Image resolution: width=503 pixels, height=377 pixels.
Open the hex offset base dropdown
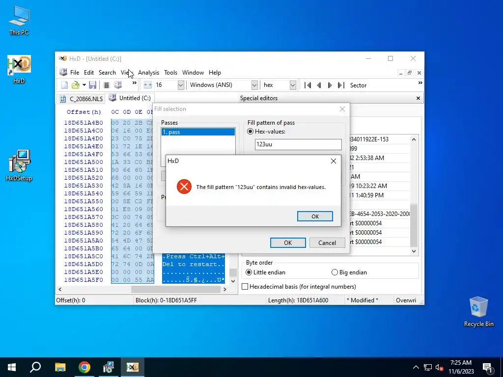point(293,85)
